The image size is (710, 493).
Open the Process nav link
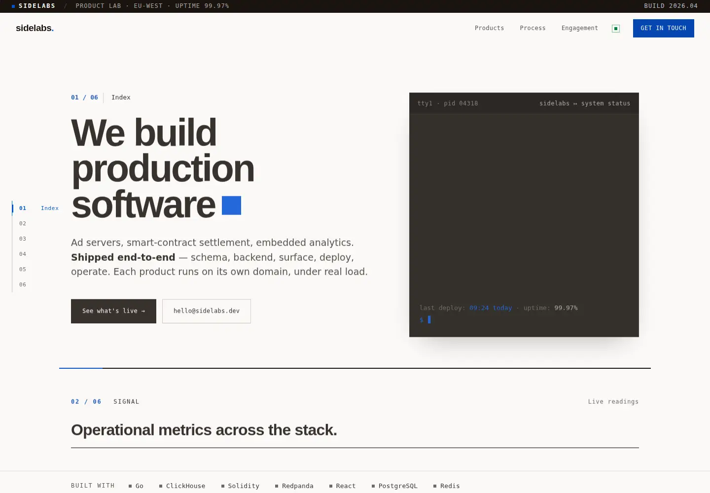[532, 28]
